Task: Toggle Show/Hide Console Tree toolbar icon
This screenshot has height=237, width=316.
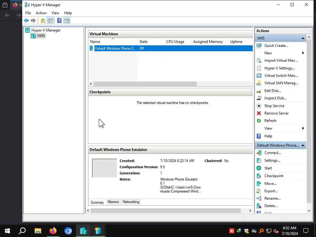Action: pyautogui.click(x=50, y=21)
